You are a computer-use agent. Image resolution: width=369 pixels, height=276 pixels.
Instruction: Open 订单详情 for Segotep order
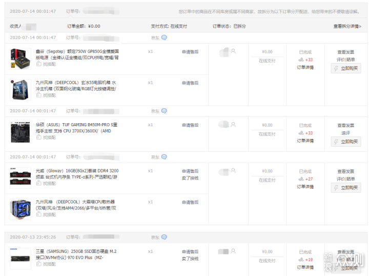click(305, 67)
